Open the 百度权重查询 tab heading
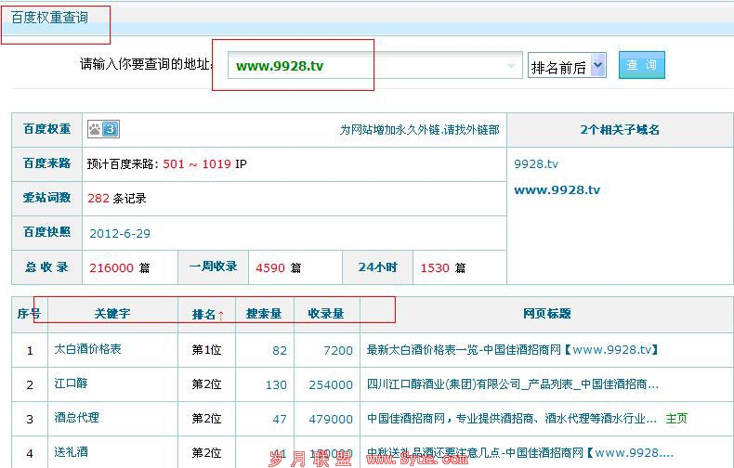The width and height of the screenshot is (734, 468). [x=49, y=18]
